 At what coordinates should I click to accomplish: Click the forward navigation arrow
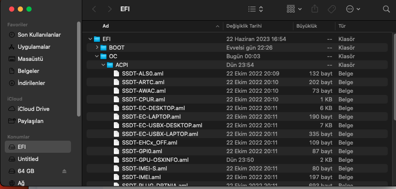point(110,9)
